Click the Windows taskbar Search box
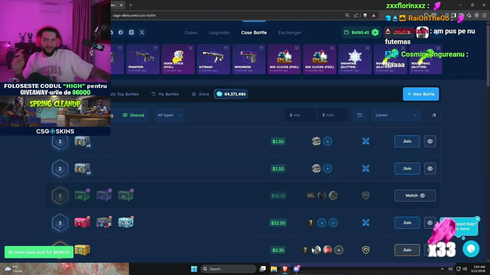The image size is (490, 275). [228, 269]
